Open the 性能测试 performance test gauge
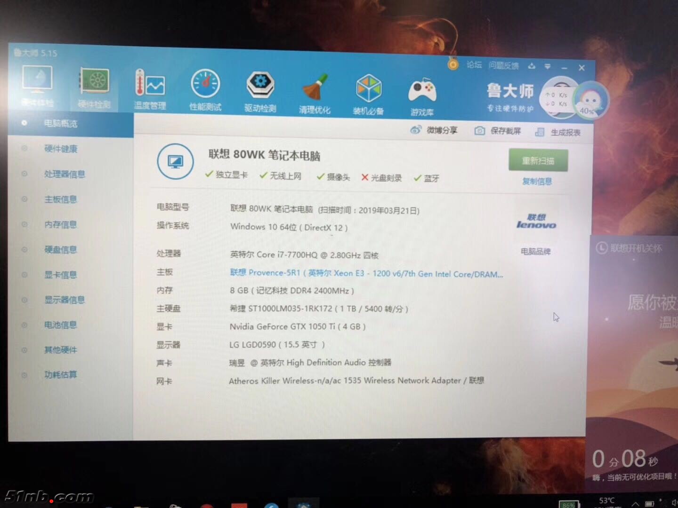 coord(205,90)
